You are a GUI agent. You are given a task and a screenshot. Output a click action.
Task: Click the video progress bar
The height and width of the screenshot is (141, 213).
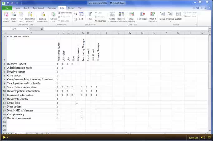pyautogui.click(x=97, y=137)
